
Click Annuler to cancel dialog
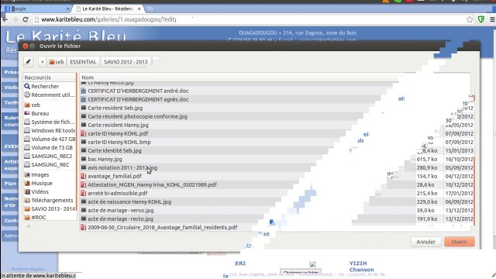425,242
